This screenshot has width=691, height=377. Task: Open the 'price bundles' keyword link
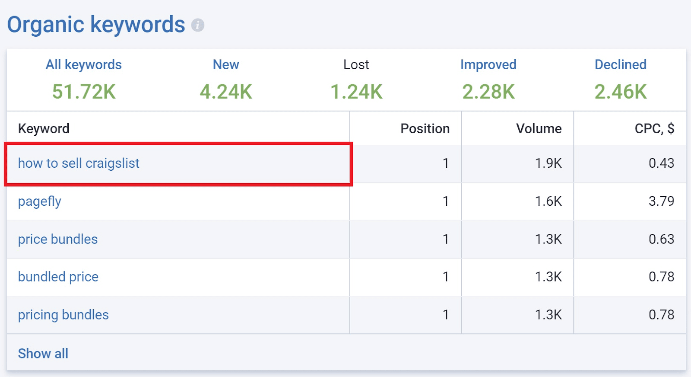click(58, 239)
